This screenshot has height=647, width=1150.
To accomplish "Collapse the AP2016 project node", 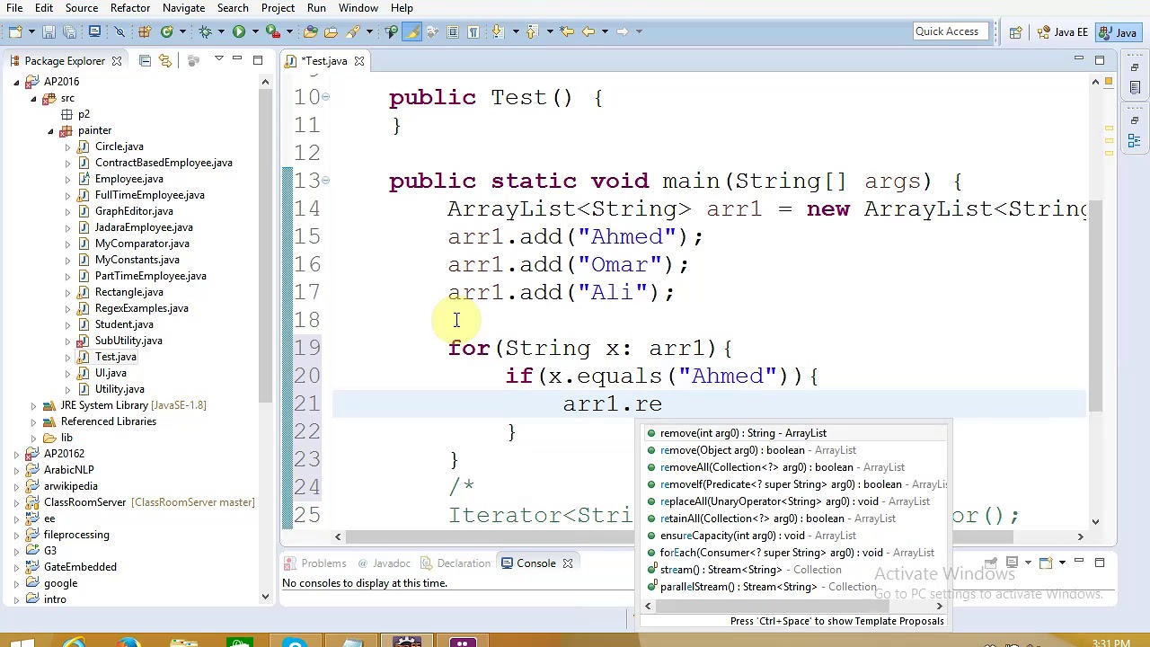I will coord(16,82).
